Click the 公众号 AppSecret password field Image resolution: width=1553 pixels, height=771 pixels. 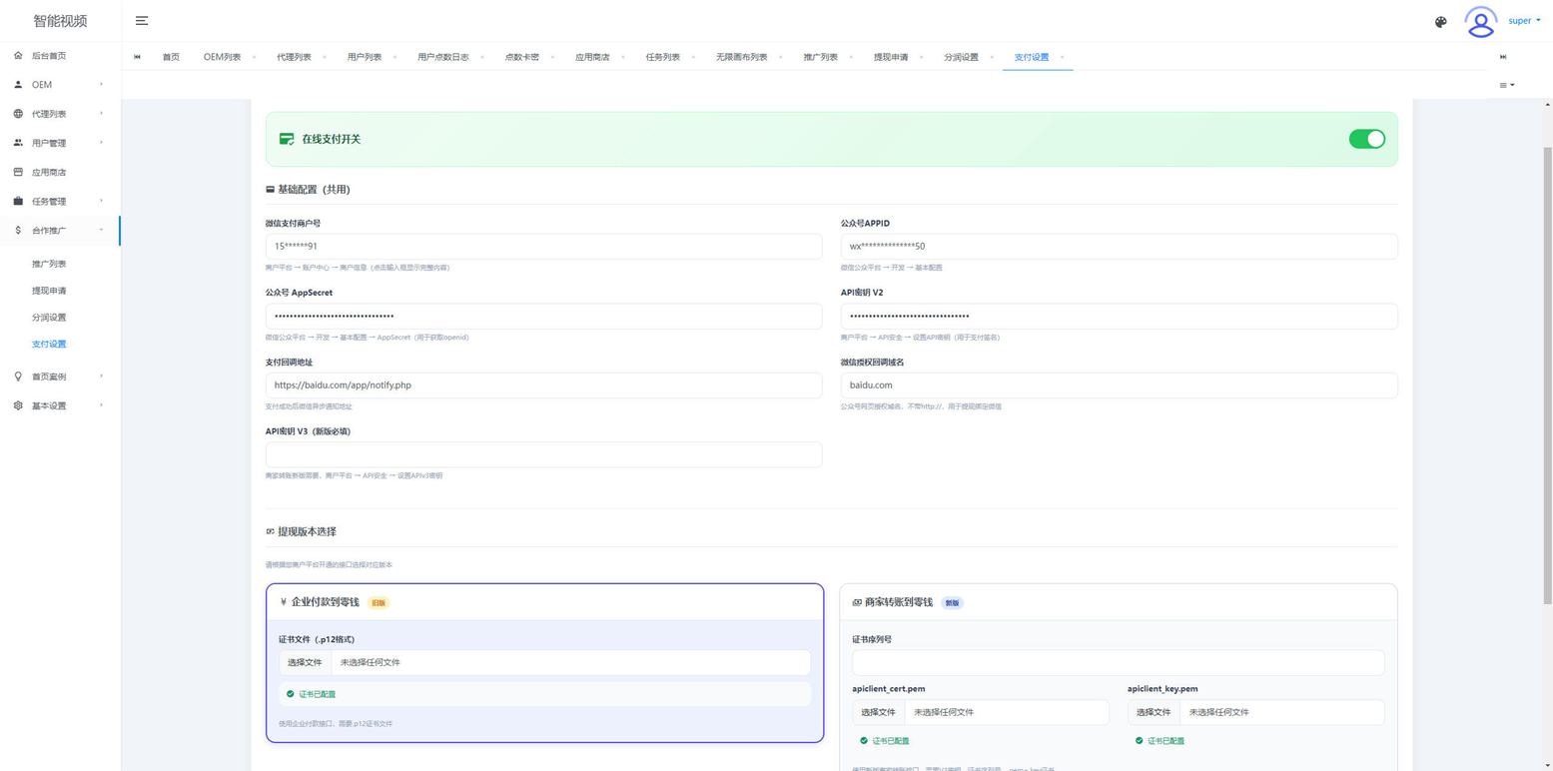click(x=543, y=316)
